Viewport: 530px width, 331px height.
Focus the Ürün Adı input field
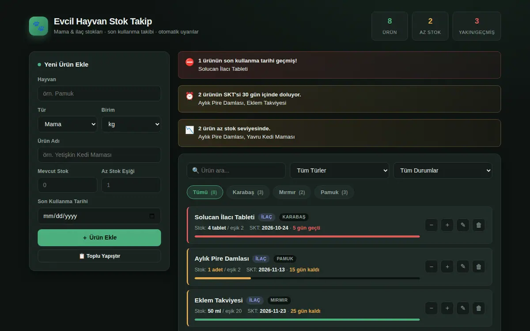coord(99,155)
